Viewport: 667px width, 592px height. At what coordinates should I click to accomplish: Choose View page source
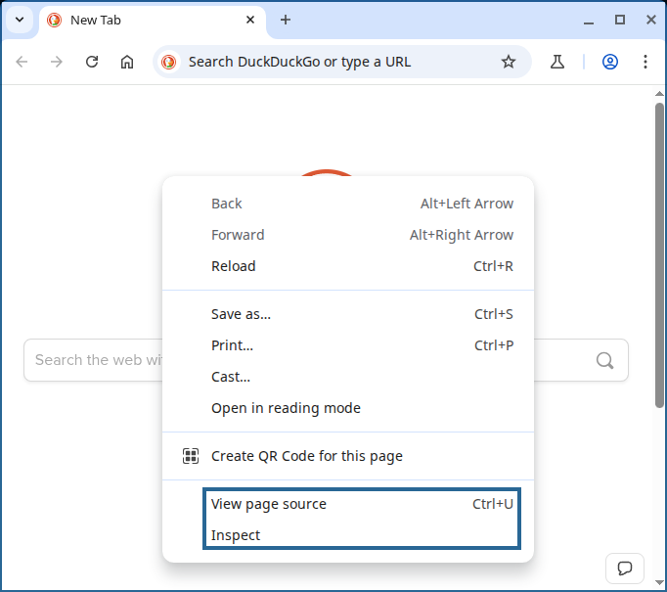coord(347,504)
